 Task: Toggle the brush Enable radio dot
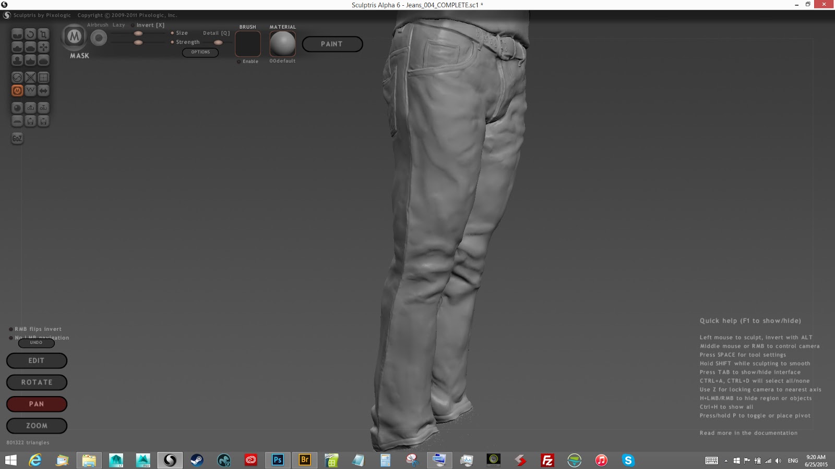pyautogui.click(x=239, y=61)
